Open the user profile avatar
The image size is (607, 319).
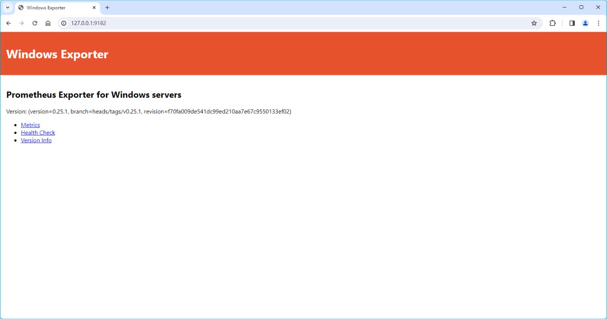[585, 23]
